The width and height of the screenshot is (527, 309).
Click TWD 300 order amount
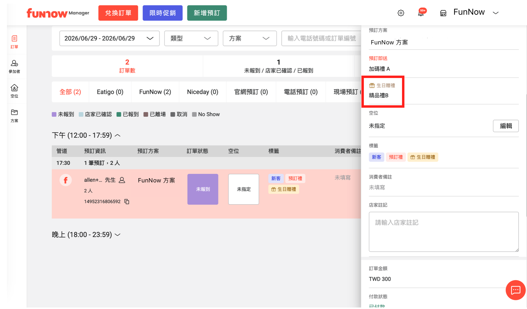(x=380, y=279)
